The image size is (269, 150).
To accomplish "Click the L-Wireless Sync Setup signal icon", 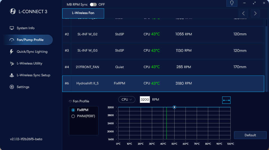I will click(x=12, y=75).
